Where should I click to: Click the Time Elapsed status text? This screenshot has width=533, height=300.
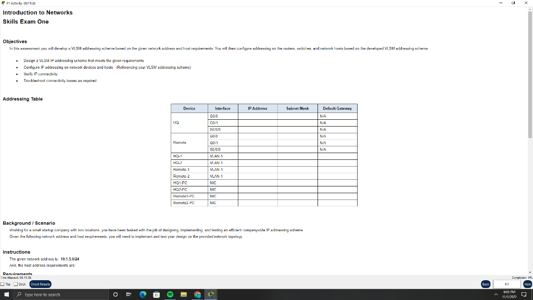tap(16, 278)
